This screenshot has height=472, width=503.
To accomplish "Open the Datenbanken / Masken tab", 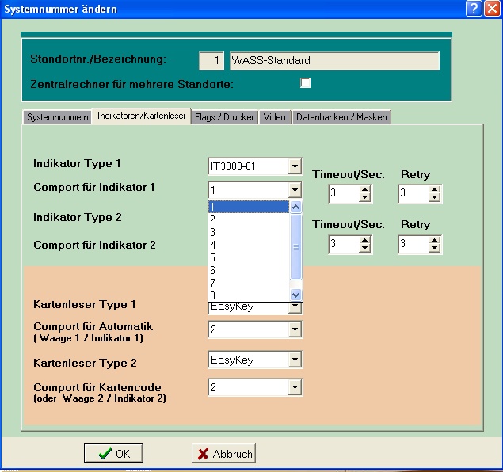I will (x=341, y=116).
